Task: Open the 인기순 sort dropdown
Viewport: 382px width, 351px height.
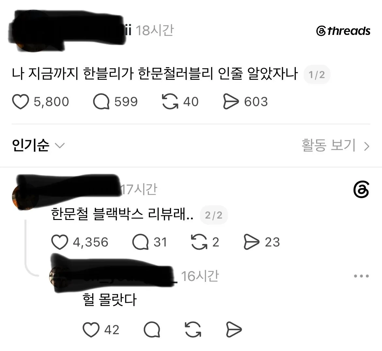Action: 38,145
